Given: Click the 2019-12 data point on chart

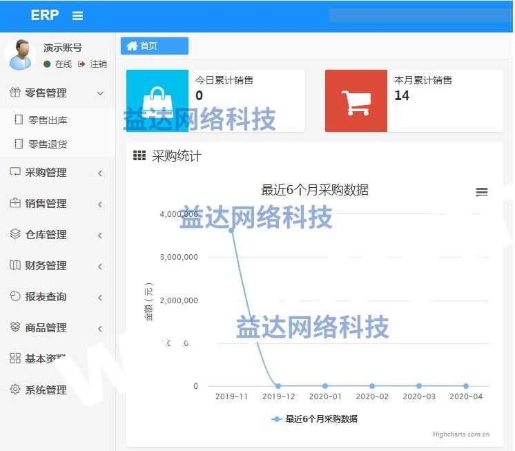Looking at the screenshot, I should (x=278, y=386).
